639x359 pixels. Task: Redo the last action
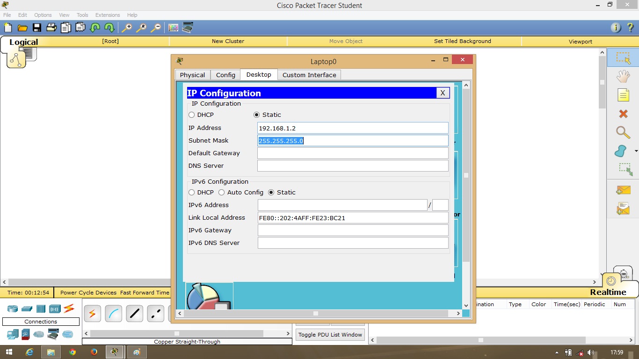(109, 28)
